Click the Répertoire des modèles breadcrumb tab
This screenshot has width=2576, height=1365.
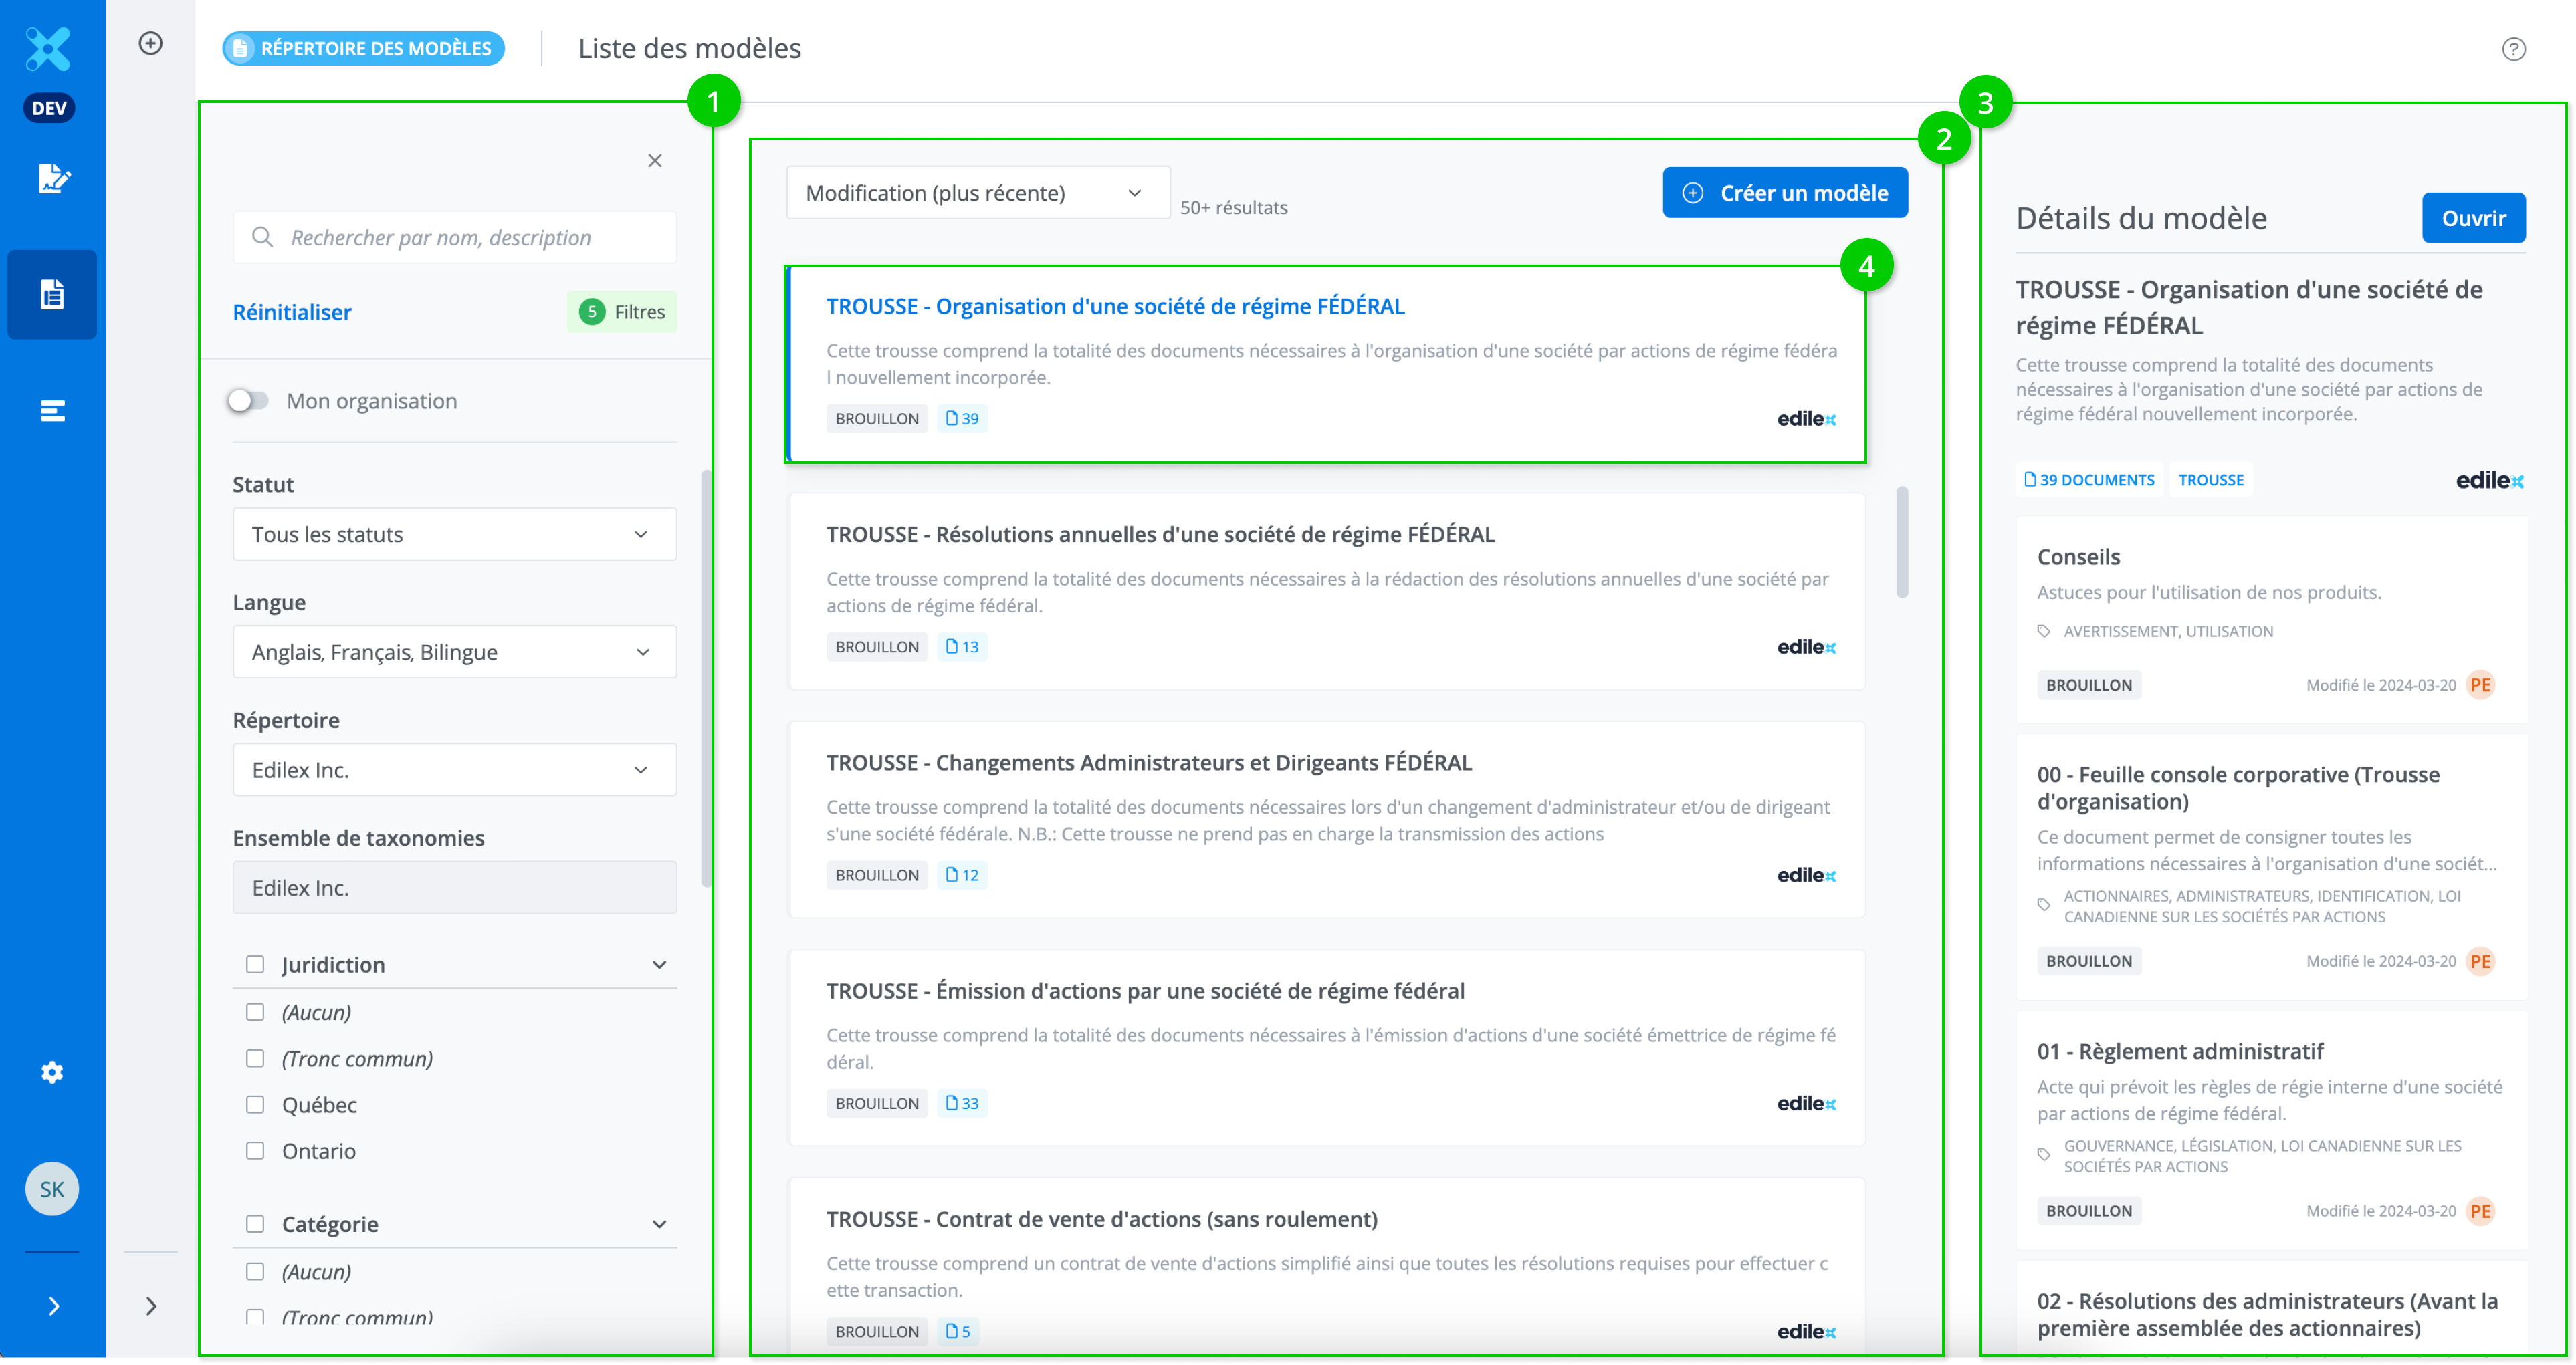point(363,48)
